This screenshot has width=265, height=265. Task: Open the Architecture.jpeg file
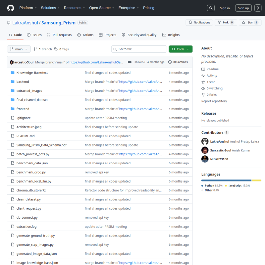(29, 127)
